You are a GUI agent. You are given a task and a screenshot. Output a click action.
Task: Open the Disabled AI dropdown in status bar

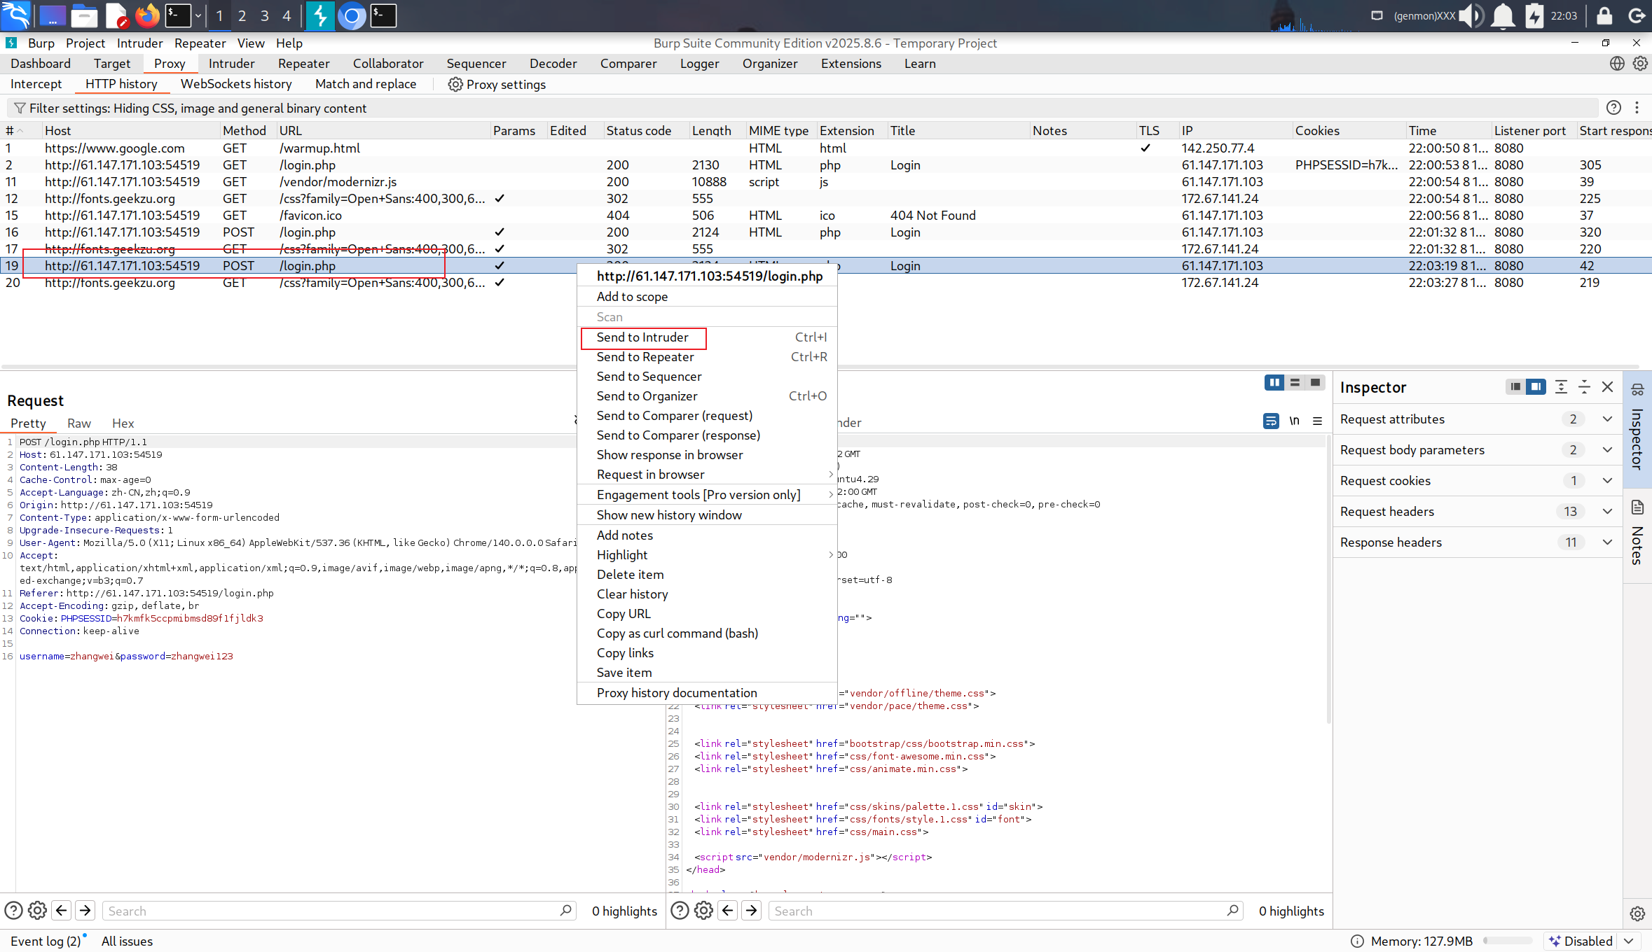tap(1628, 941)
